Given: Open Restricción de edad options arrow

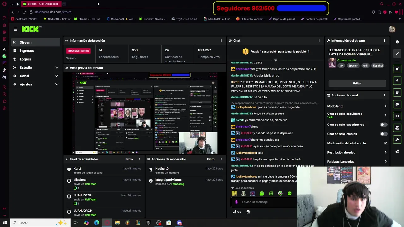Looking at the screenshot, I should coord(385,152).
